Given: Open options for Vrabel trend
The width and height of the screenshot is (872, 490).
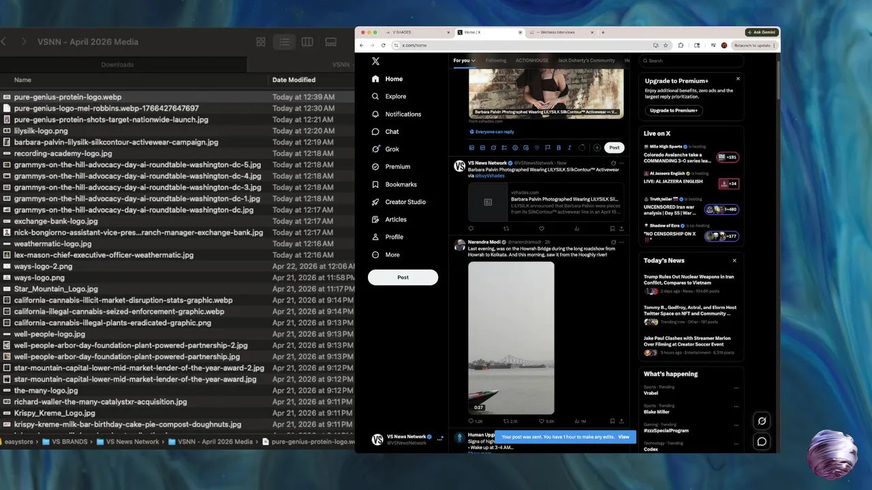Looking at the screenshot, I should tap(736, 388).
